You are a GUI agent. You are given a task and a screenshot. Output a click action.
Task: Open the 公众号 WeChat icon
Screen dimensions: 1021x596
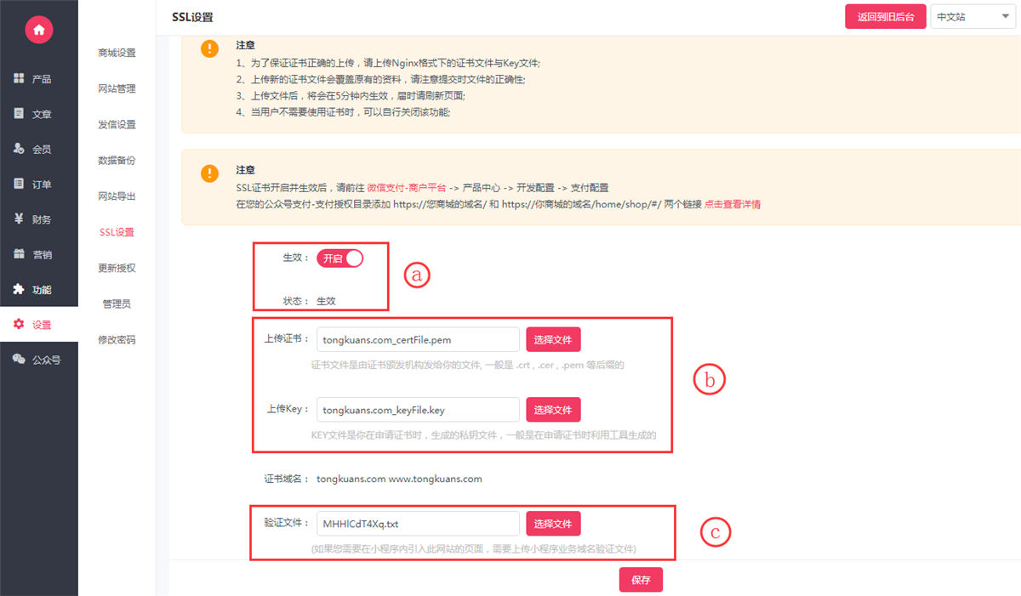tap(19, 360)
